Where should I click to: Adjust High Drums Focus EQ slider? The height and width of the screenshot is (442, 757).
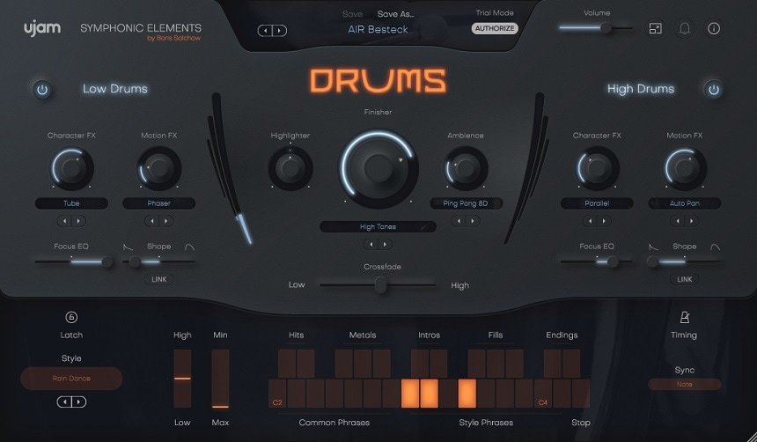pos(597,262)
